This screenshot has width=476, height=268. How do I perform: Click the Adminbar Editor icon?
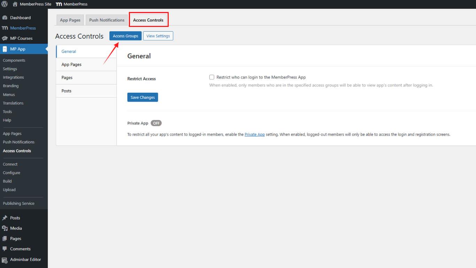pos(5,260)
